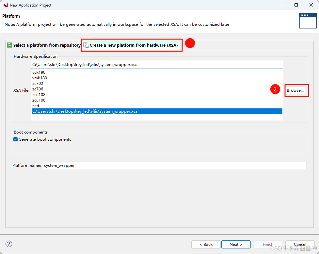Image resolution: width=319 pixels, height=254 pixels.
Task: Open the help question mark icon
Action: tap(9, 244)
